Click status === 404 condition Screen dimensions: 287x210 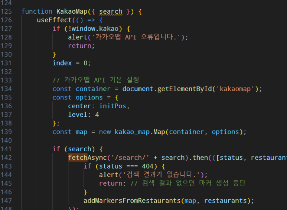click(126, 166)
